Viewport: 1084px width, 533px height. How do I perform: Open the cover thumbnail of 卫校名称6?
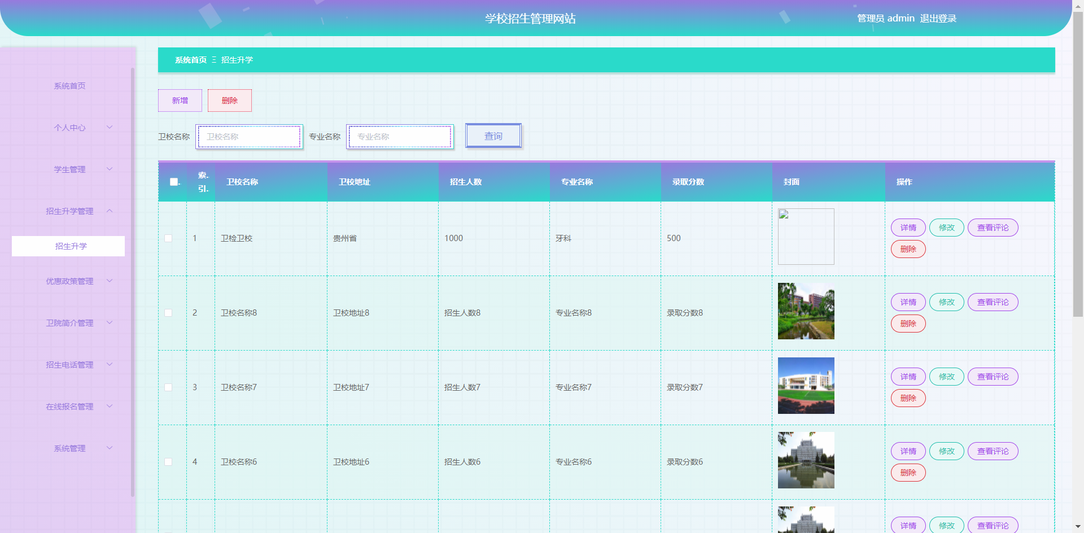tap(806, 460)
